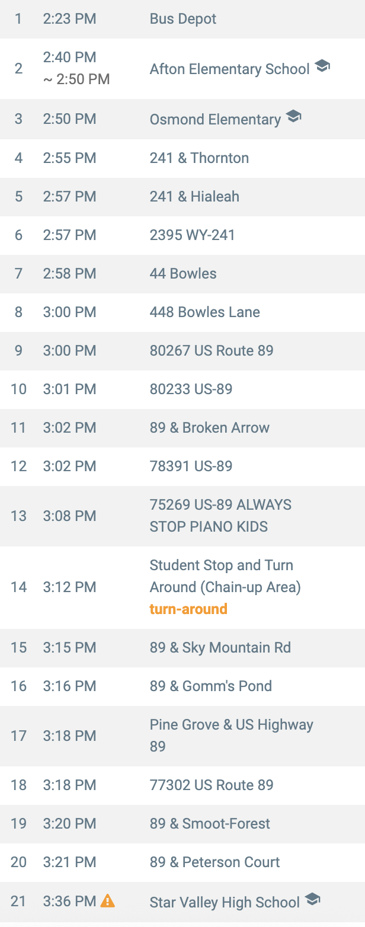Click the 89 & Gomm's Pond stop
The width and height of the screenshot is (365, 927).
(210, 686)
